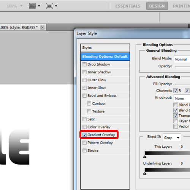
Task: Enable the Inner Glow checkbox
Action: pyautogui.click(x=84, y=88)
